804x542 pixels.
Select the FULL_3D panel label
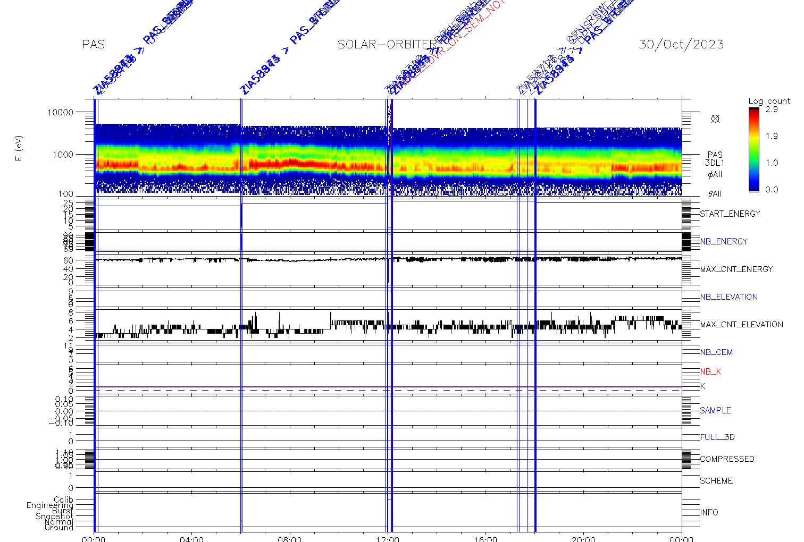717,437
